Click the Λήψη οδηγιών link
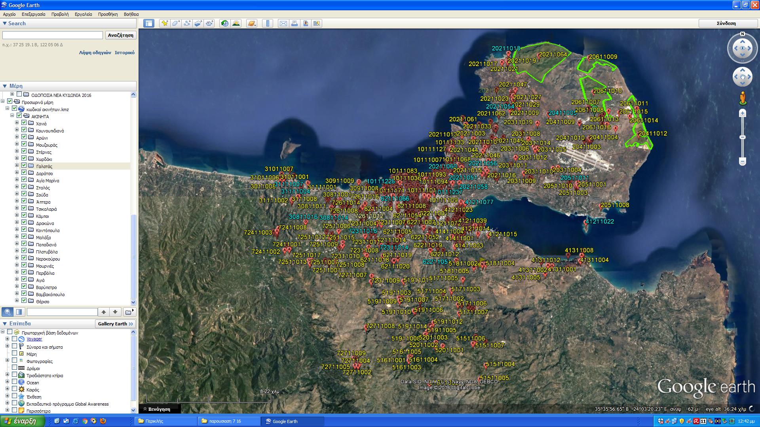Image resolution: width=760 pixels, height=427 pixels. click(x=95, y=53)
